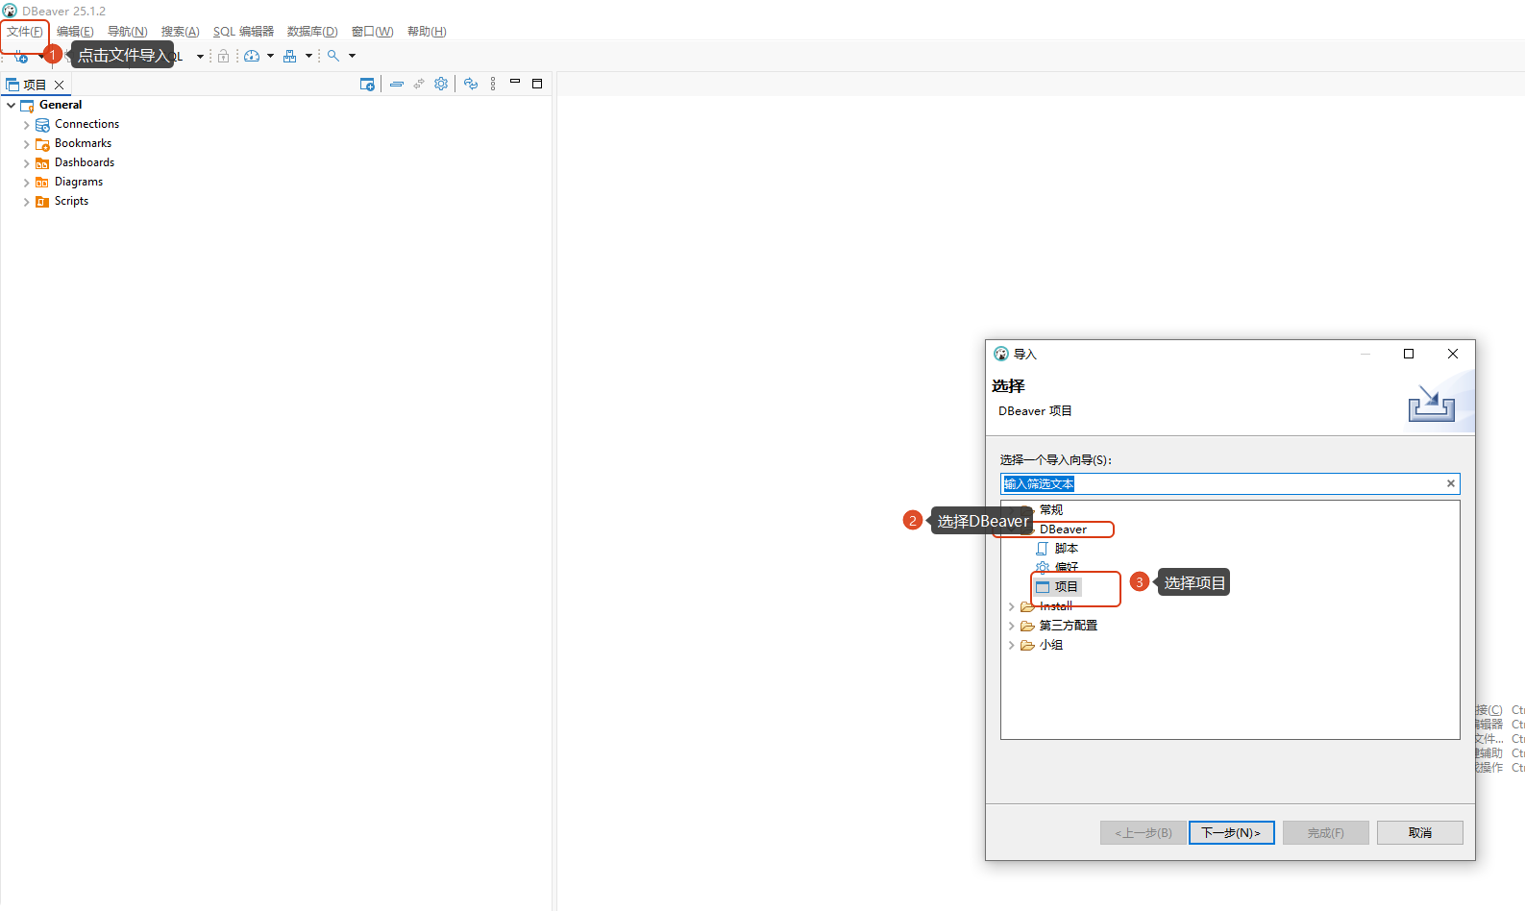The image size is (1525, 911).
Task: Open the gear settings icon in 项目 panel
Action: coord(441,84)
